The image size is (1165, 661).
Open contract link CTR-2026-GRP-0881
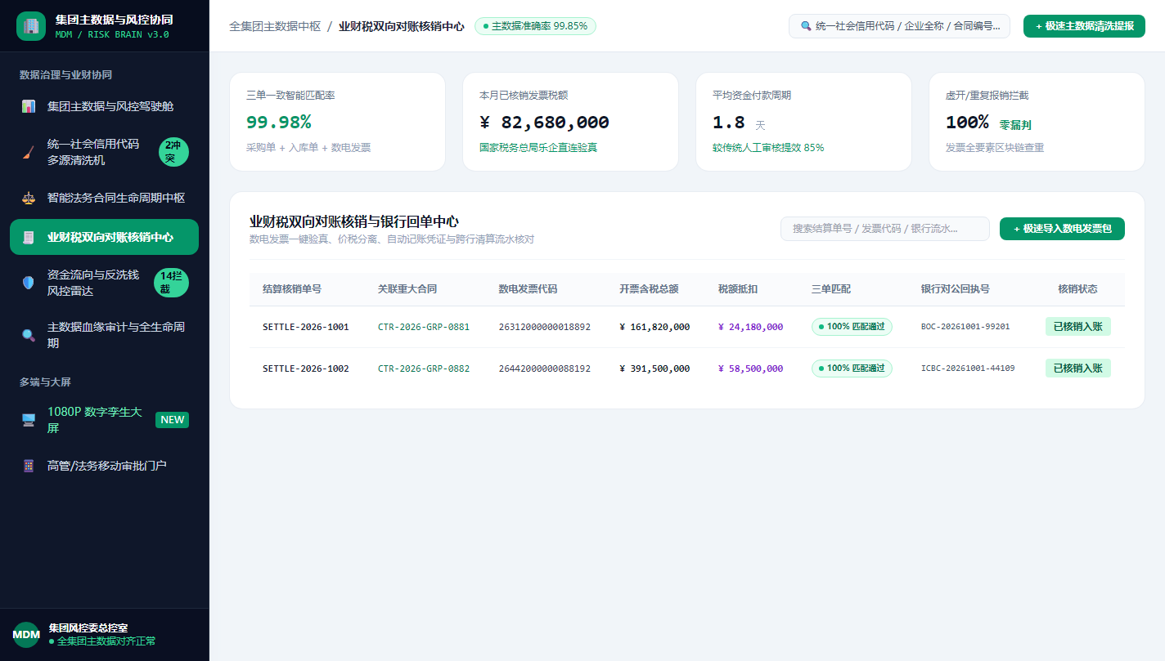click(x=424, y=327)
